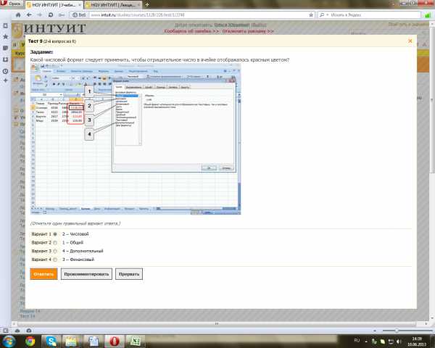Image resolution: width=435 pixels, height=348 pixels.
Task: Open Skype from the taskbar
Action: click(x=51, y=341)
